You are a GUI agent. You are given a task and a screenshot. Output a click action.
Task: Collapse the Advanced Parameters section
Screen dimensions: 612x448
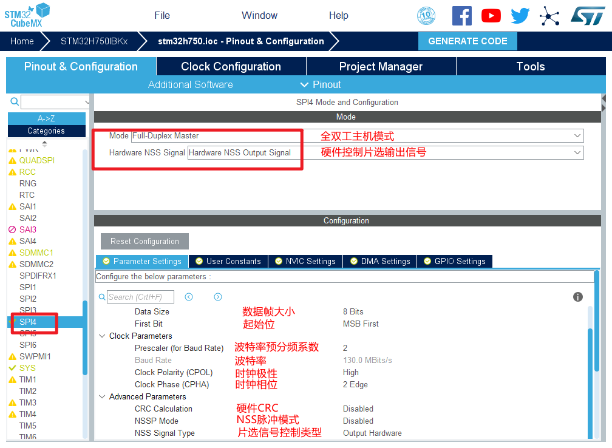101,396
